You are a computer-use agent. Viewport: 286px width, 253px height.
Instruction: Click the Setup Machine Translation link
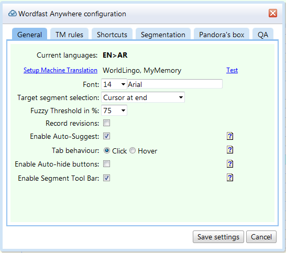click(x=60, y=70)
